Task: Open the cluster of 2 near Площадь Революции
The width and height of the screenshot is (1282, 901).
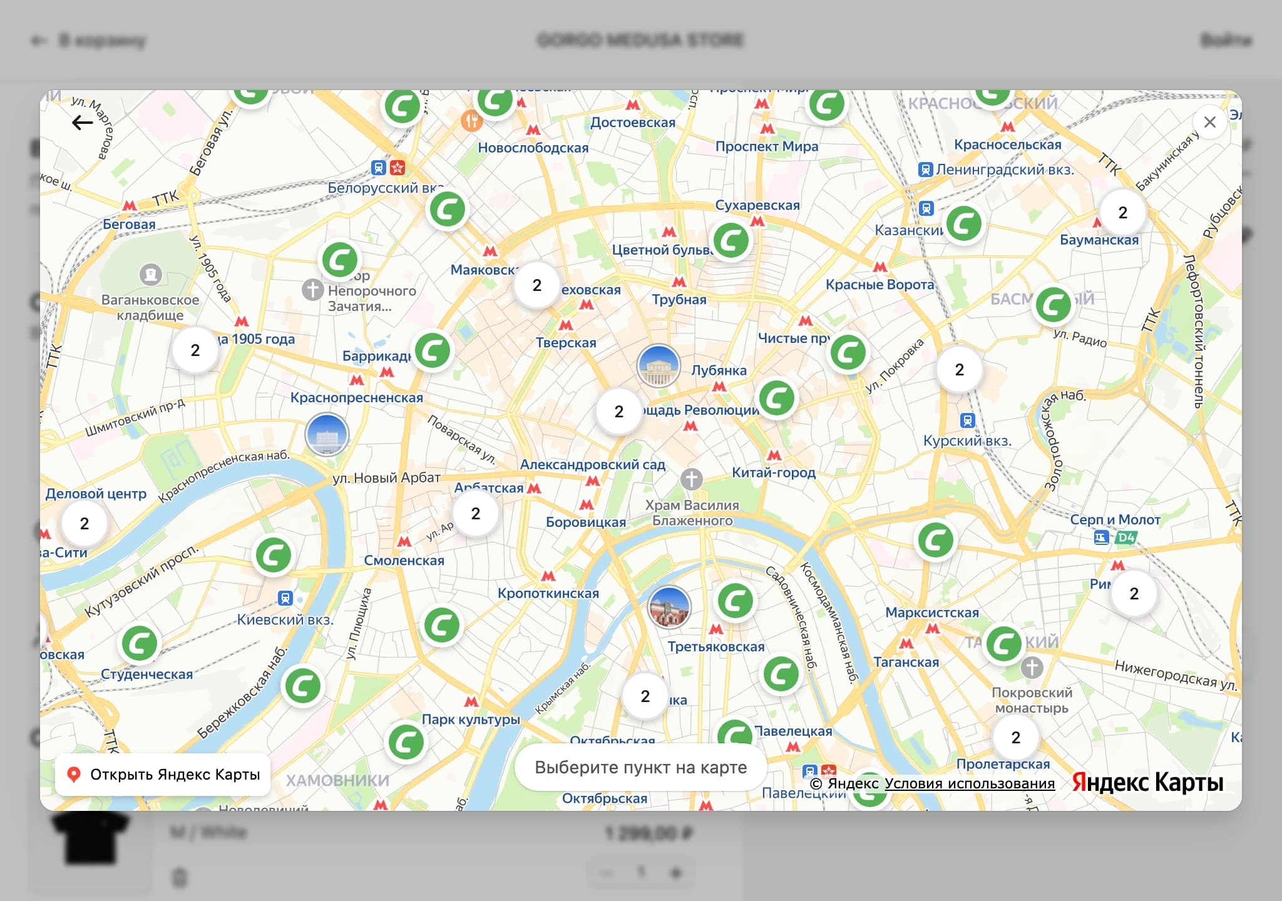Action: (x=619, y=412)
